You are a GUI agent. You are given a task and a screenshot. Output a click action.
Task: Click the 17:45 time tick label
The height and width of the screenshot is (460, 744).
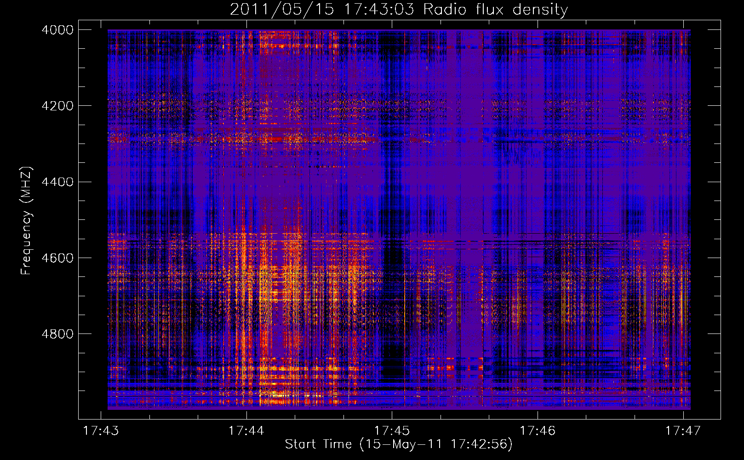(392, 431)
